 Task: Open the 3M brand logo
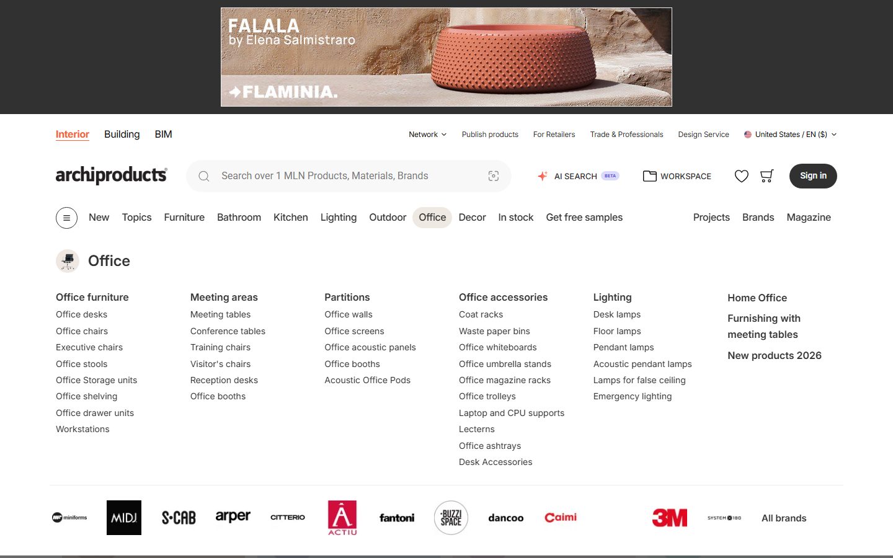point(670,518)
